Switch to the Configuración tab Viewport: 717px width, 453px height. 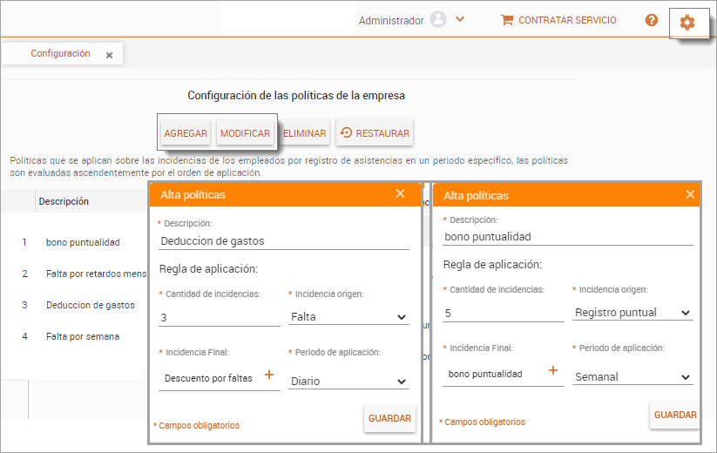tap(60, 53)
